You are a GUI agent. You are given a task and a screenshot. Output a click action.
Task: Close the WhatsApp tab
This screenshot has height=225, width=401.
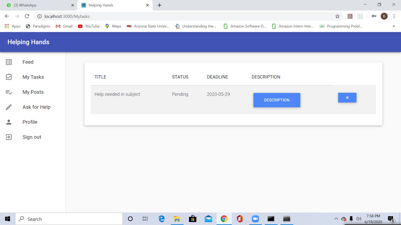[x=73, y=5]
